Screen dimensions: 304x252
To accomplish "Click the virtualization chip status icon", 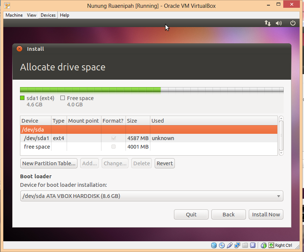I will tap(253, 245).
